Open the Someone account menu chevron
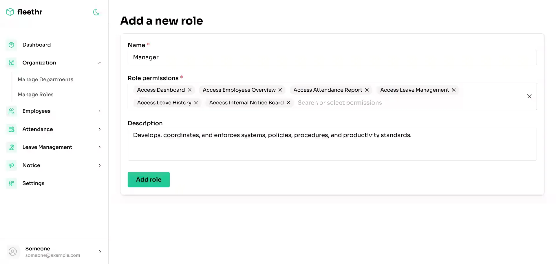556x264 pixels. (x=100, y=252)
